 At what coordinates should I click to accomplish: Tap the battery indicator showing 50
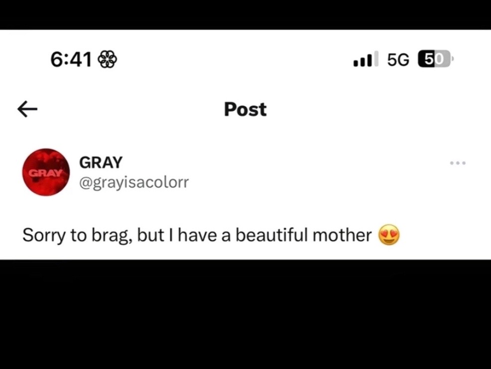pos(435,59)
